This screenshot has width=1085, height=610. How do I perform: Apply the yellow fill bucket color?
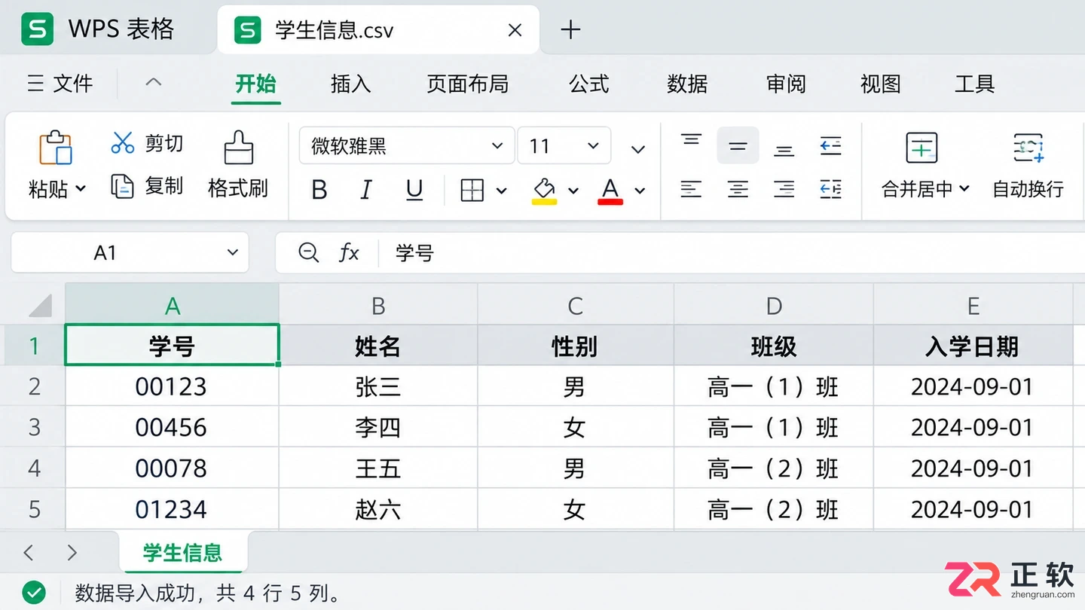[x=544, y=191]
